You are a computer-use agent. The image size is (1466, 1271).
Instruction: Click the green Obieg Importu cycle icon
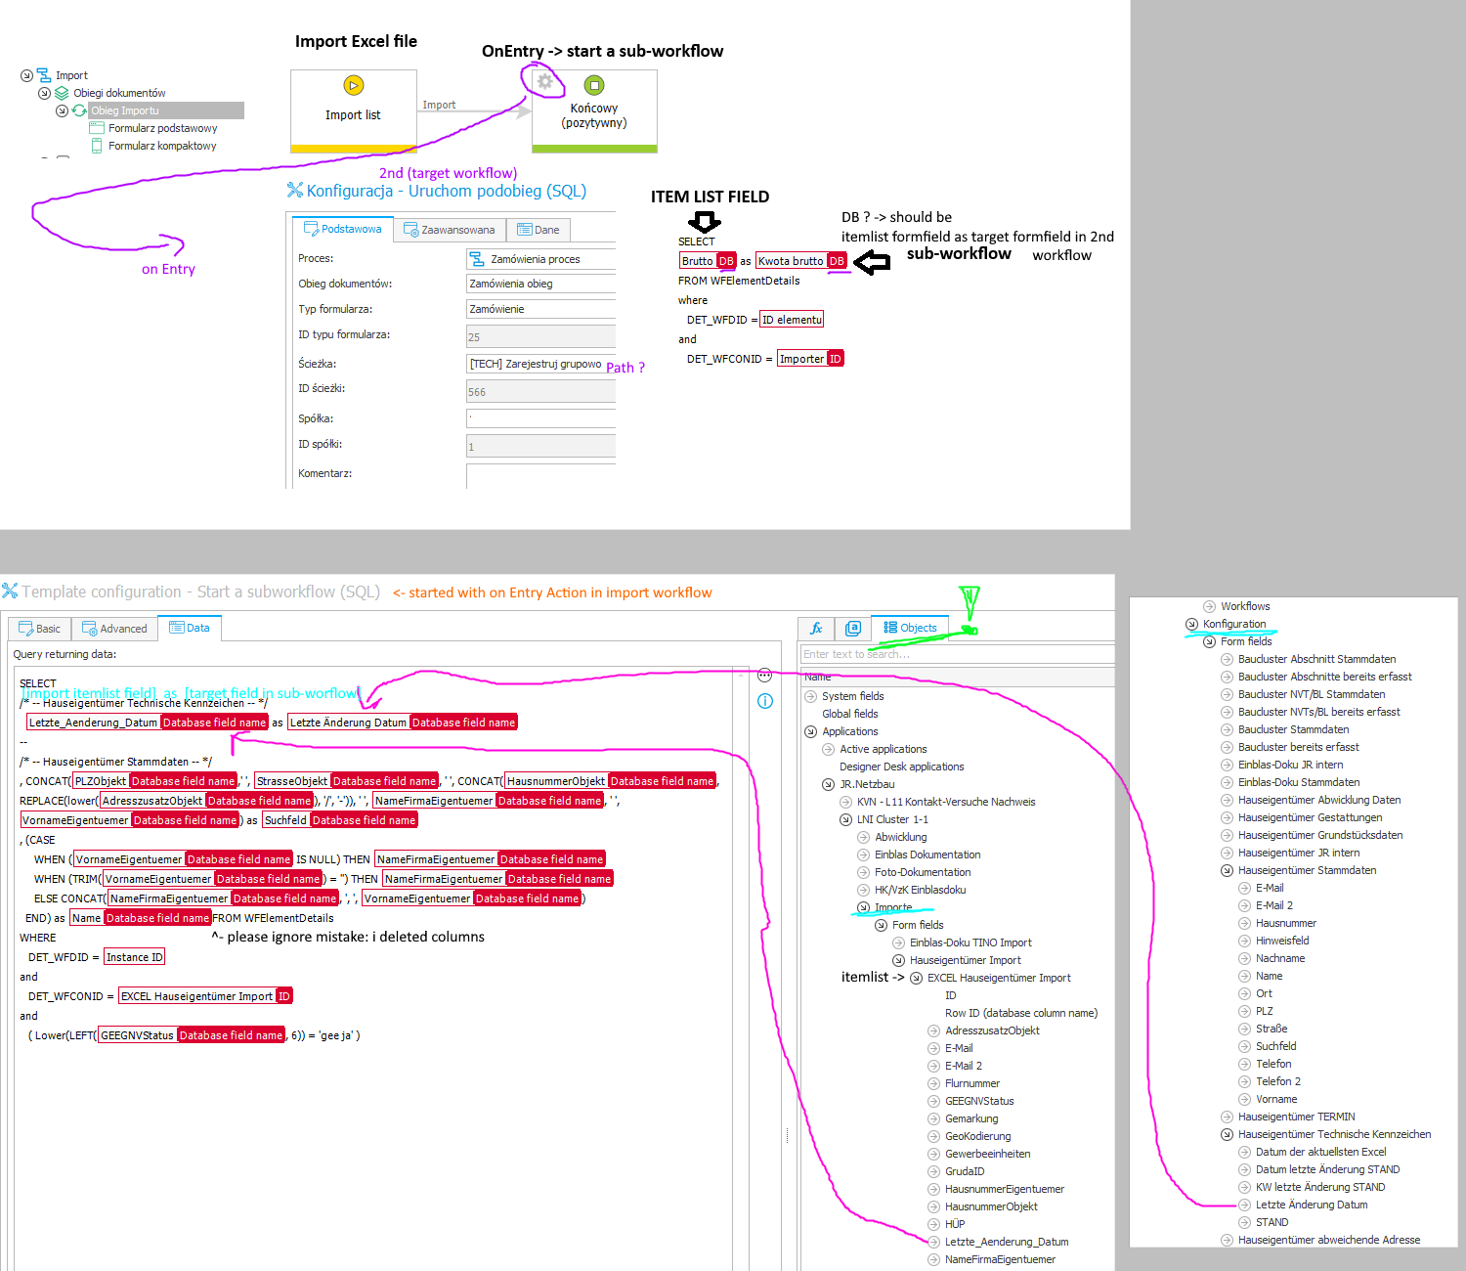coord(79,110)
